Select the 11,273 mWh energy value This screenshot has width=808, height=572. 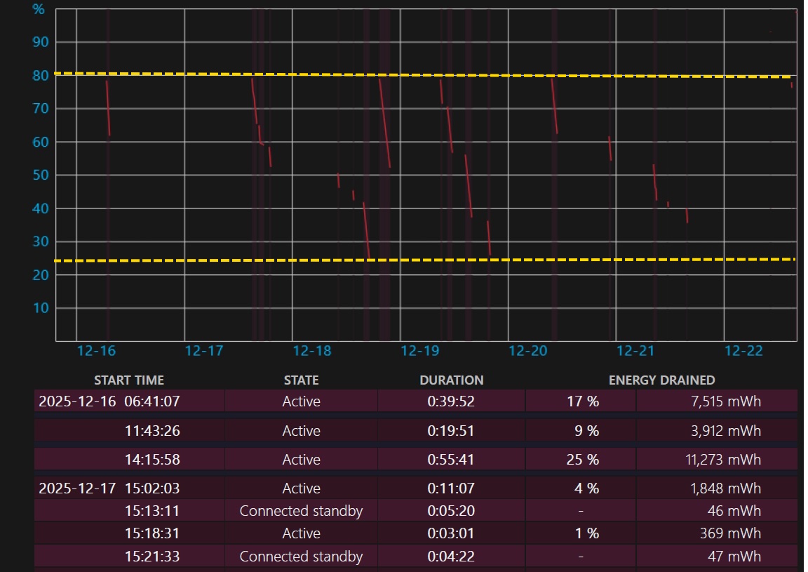[721, 460]
